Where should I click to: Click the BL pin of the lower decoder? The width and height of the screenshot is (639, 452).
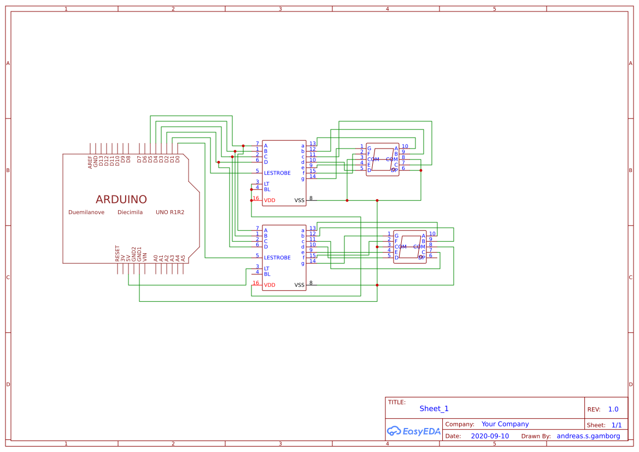coord(267,273)
